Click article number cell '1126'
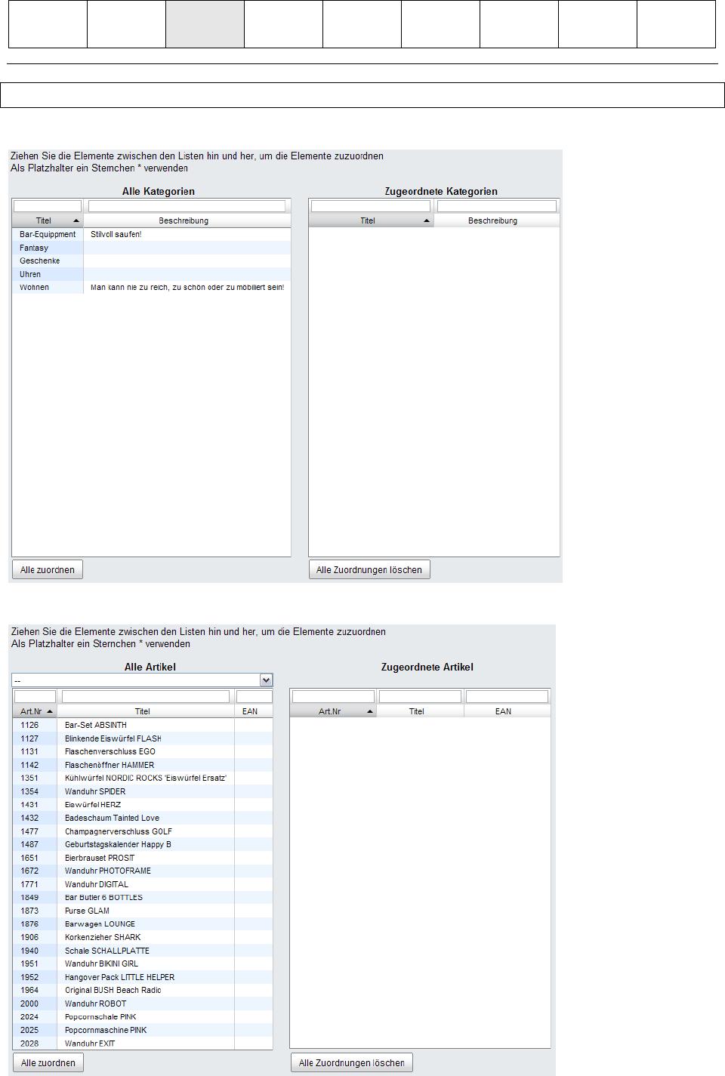This screenshot has width=725, height=1076. pyautogui.click(x=35, y=725)
